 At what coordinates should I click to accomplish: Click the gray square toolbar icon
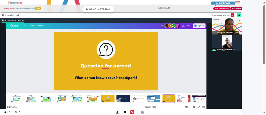(x=143, y=112)
